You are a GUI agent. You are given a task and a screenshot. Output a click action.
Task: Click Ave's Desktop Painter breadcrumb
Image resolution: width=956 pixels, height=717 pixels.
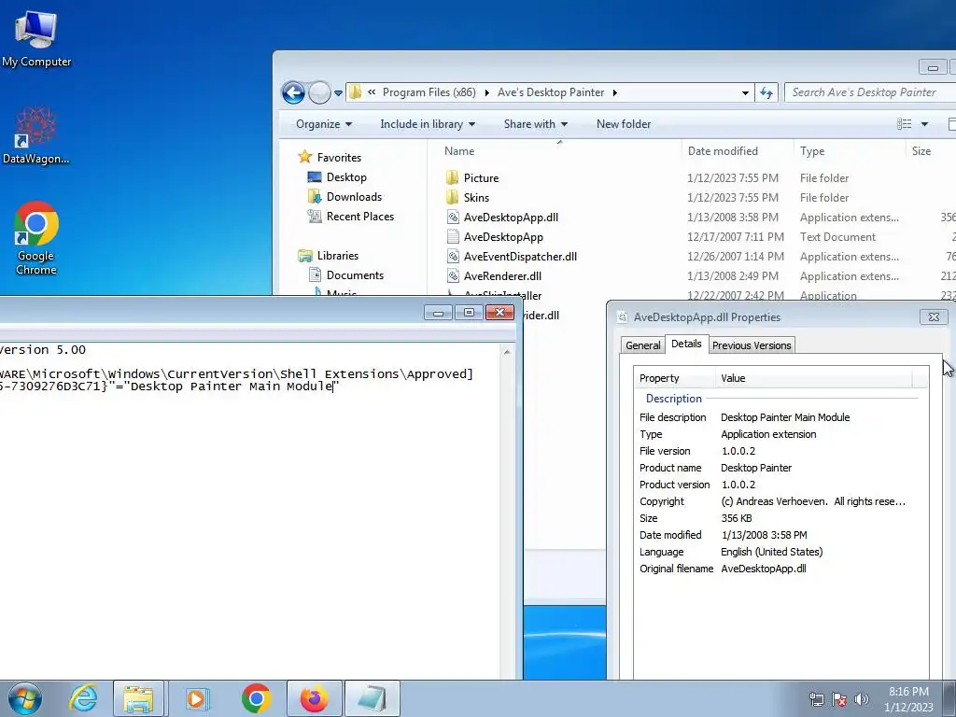tap(551, 92)
